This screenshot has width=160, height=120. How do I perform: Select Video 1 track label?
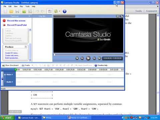click(10, 75)
